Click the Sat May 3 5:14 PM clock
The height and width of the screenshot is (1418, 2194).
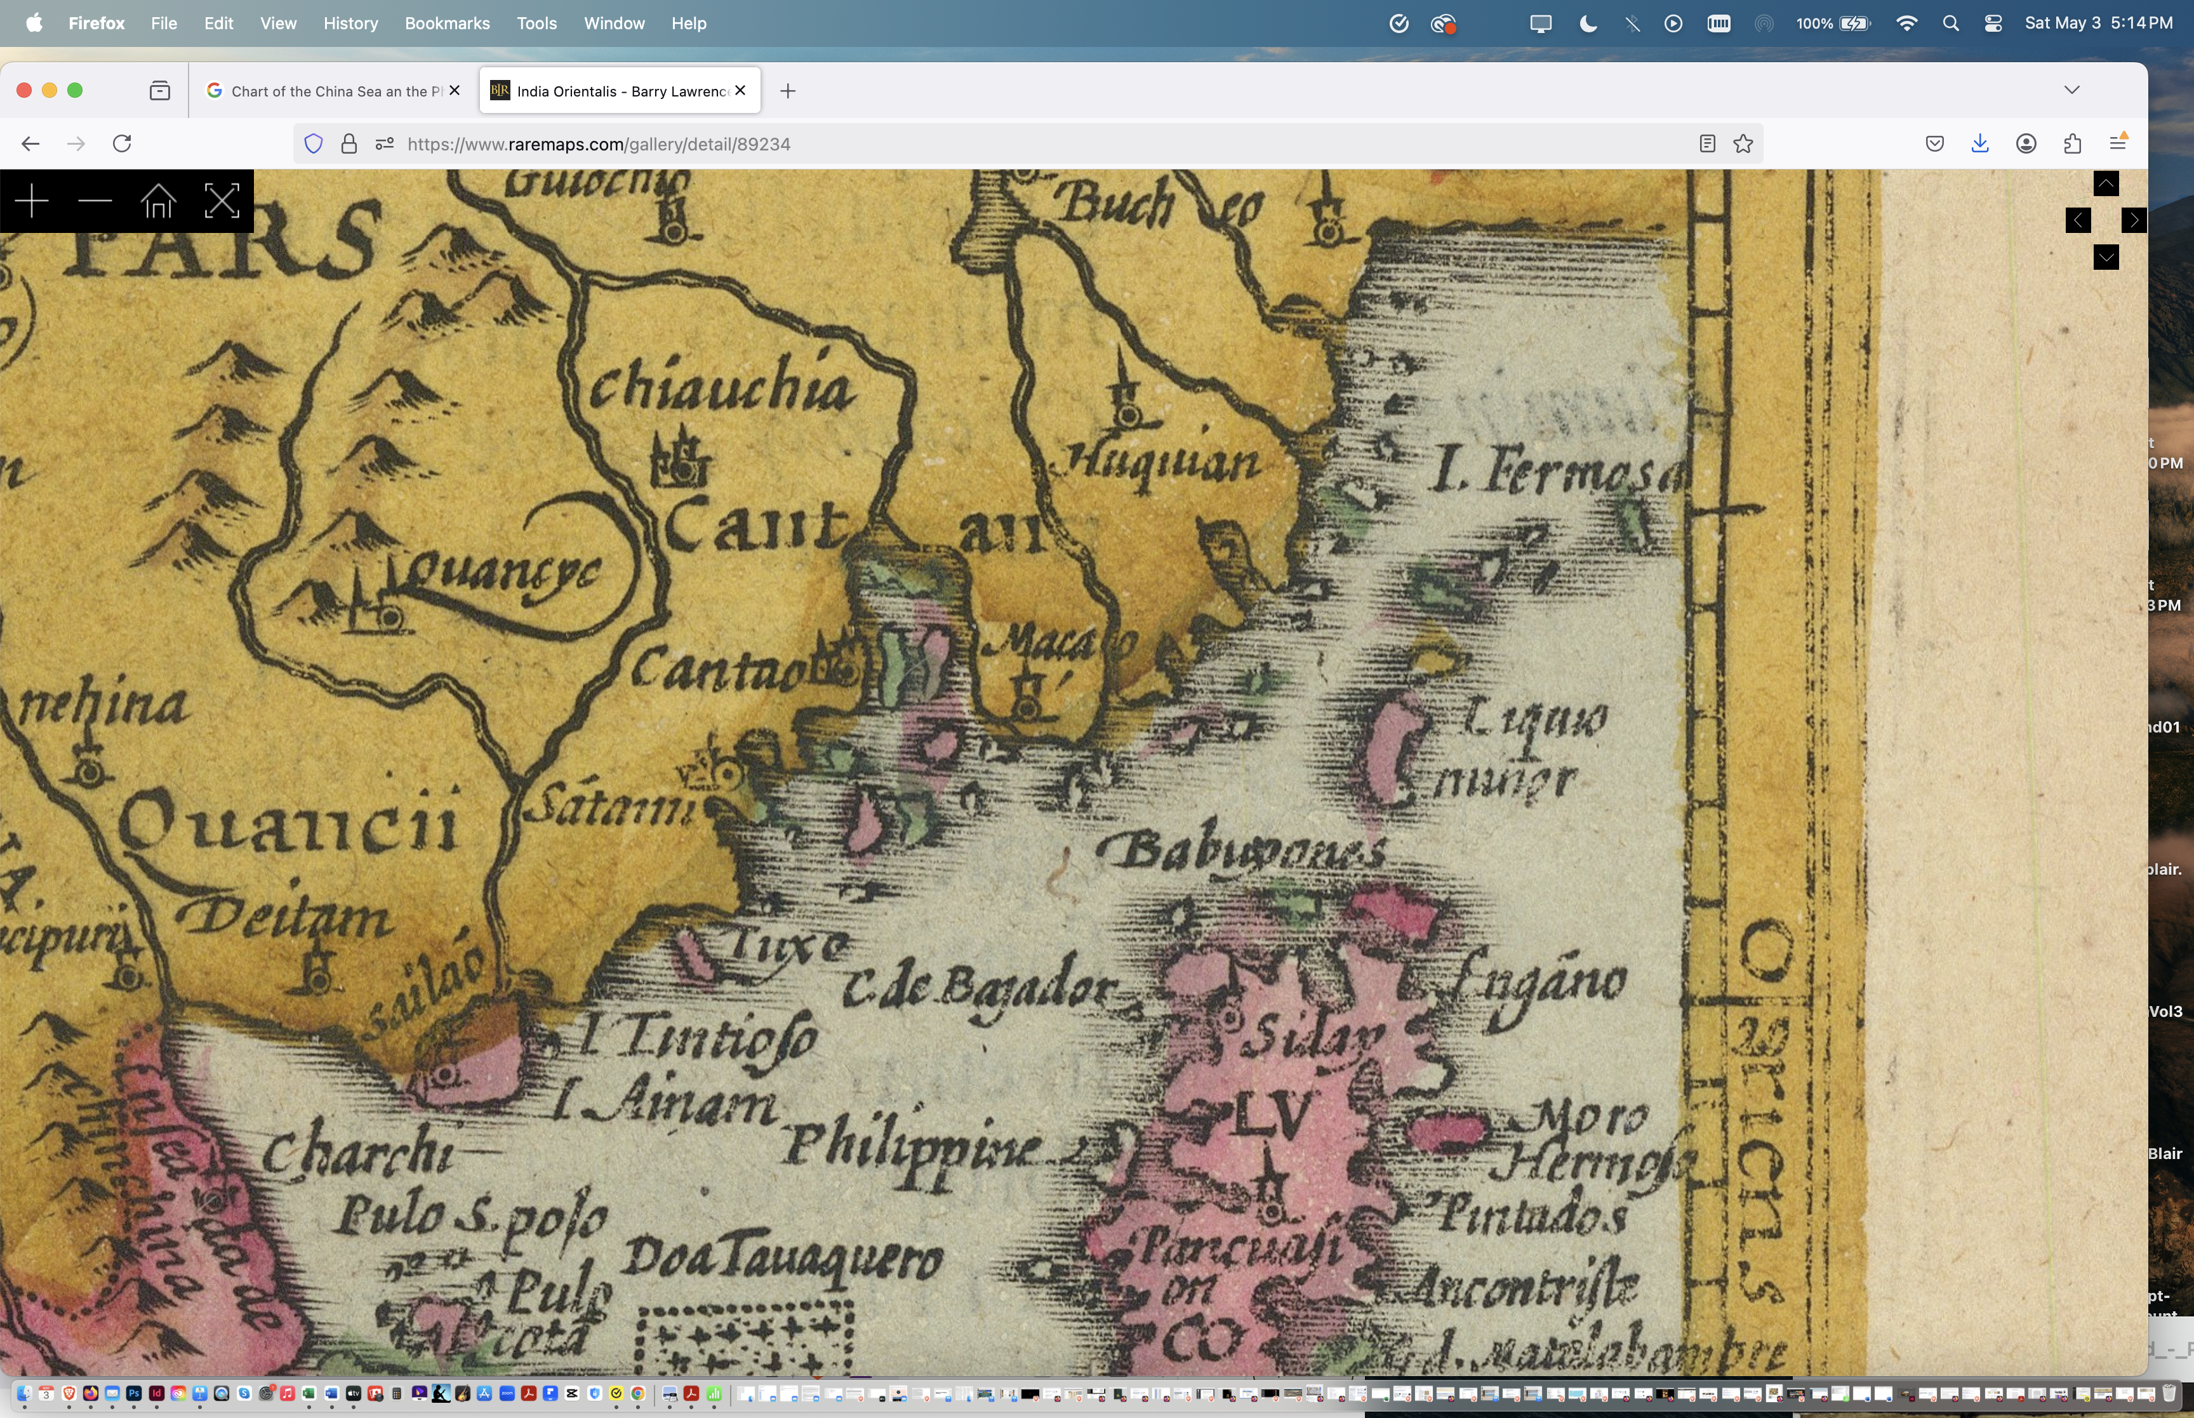pos(2098,23)
